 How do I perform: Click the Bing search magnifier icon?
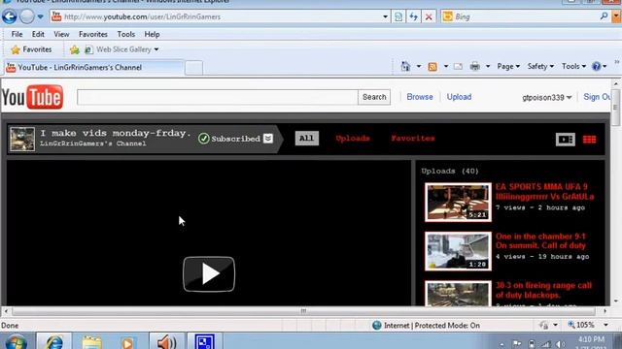coord(604,16)
